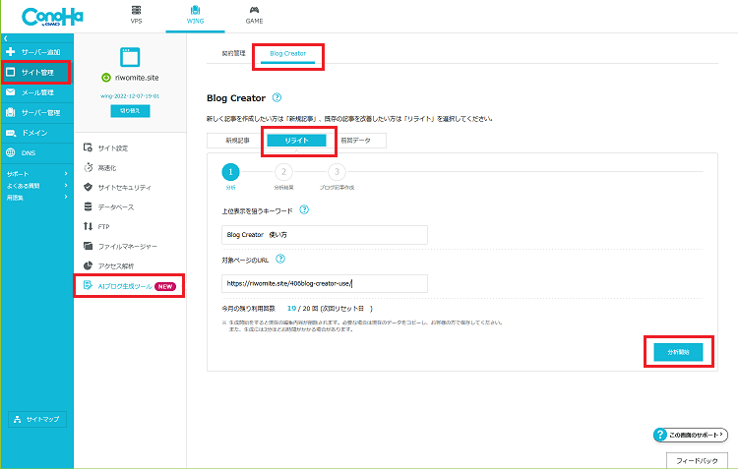Expand the よくある質問 sidebar entry

point(36,186)
